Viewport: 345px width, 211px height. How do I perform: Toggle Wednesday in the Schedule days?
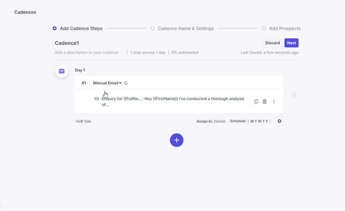(x=260, y=121)
